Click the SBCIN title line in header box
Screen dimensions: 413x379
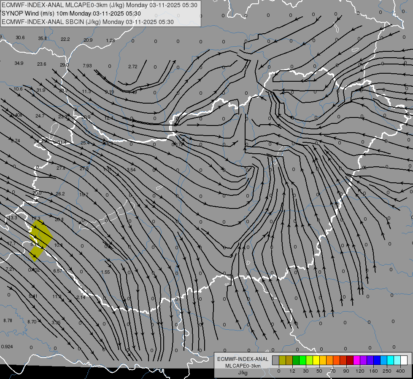88,22
